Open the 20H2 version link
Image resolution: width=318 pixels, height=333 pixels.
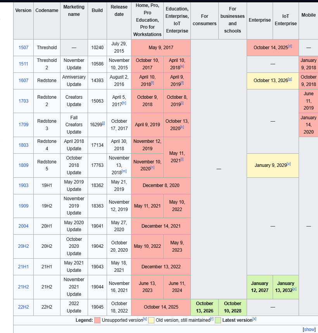click(23, 246)
